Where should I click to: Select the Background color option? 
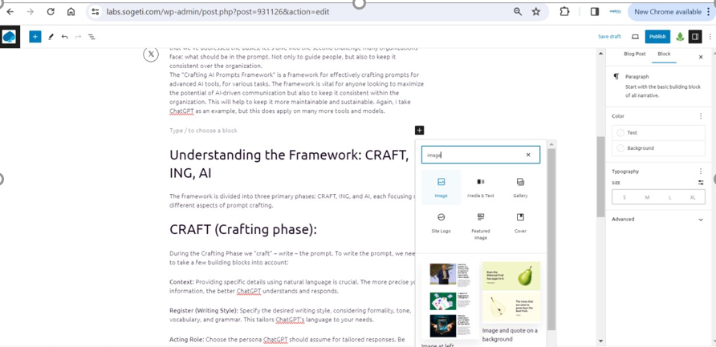pyautogui.click(x=658, y=148)
